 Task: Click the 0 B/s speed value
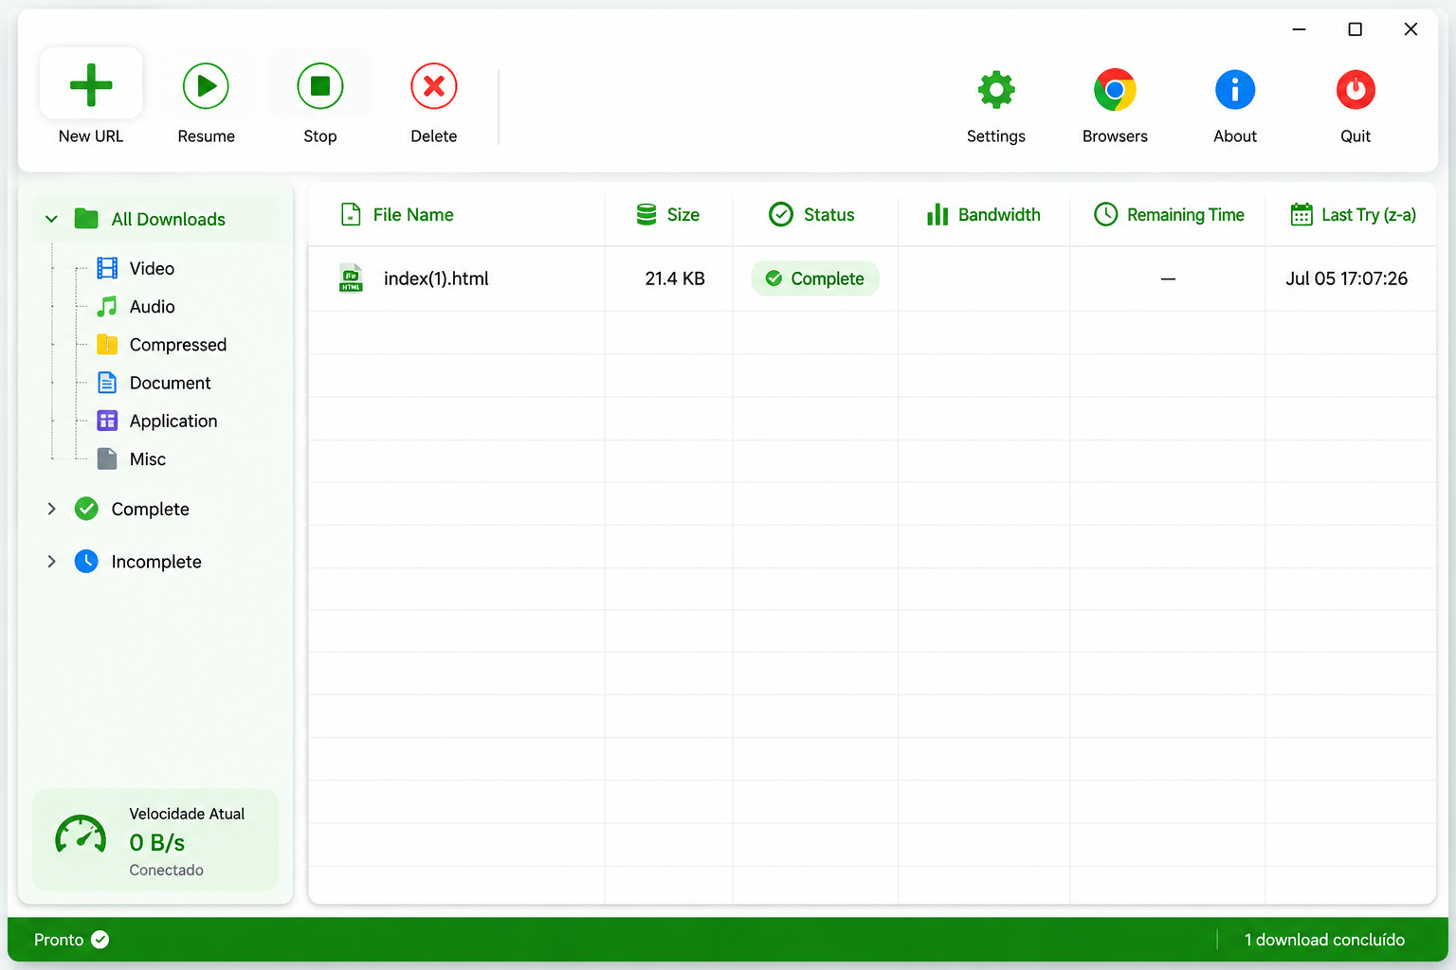157,842
